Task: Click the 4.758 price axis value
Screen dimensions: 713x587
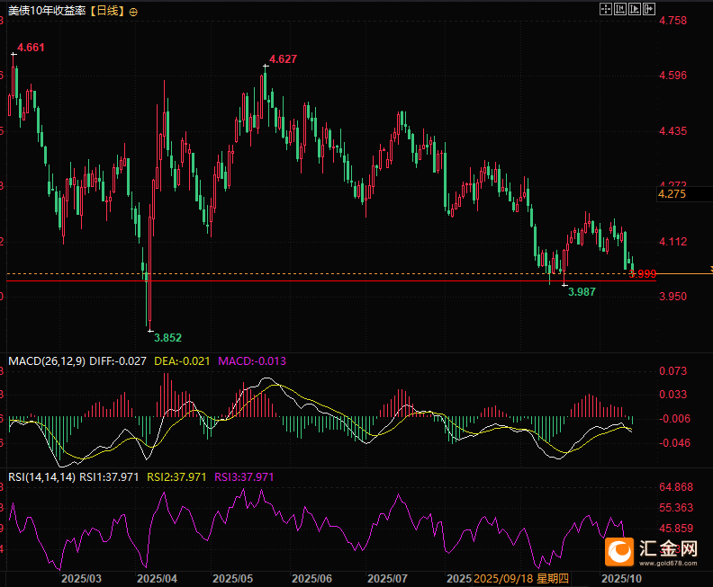Action: coord(673,21)
